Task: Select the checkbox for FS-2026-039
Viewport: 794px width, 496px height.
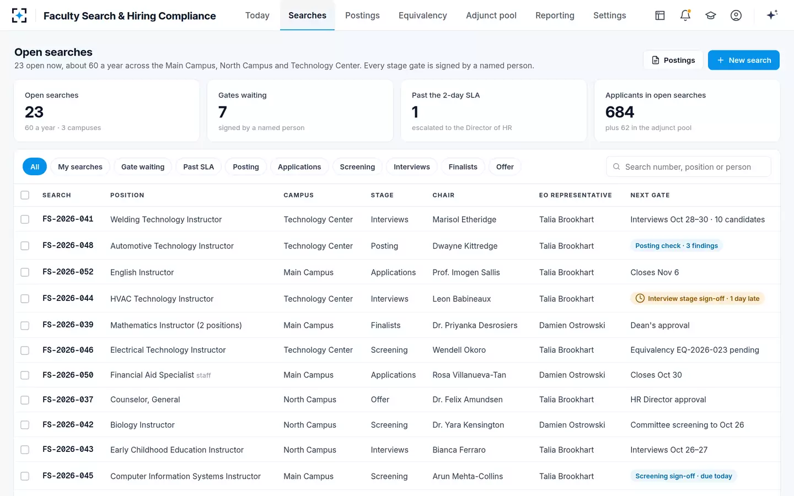Action: (x=25, y=325)
